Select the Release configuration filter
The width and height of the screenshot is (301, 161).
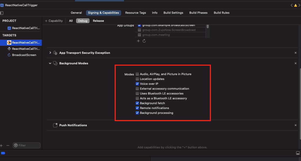[98, 21]
